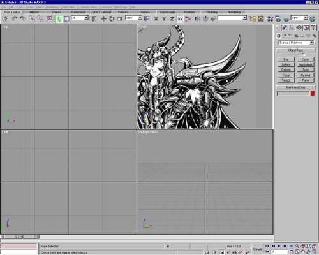Restrict to Y axis
Image resolution: width=319 pixels, height=255 pixels.
[164, 19]
